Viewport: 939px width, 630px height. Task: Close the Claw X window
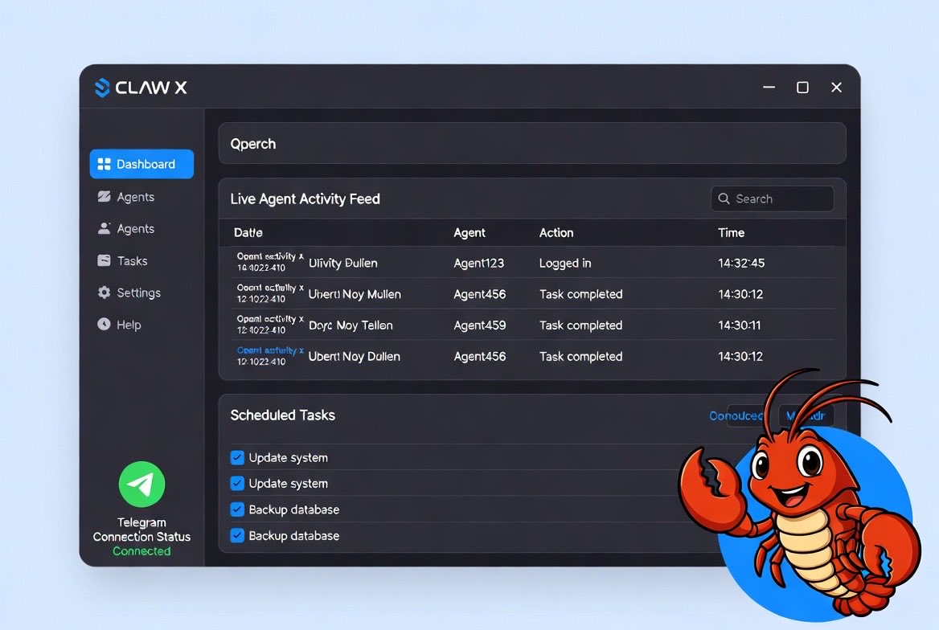click(837, 88)
